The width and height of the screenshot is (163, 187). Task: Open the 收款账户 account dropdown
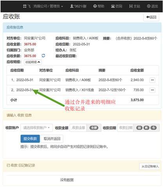(36, 128)
